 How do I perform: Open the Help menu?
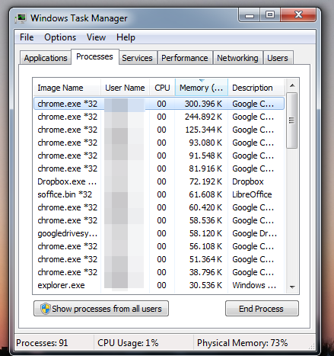126,37
